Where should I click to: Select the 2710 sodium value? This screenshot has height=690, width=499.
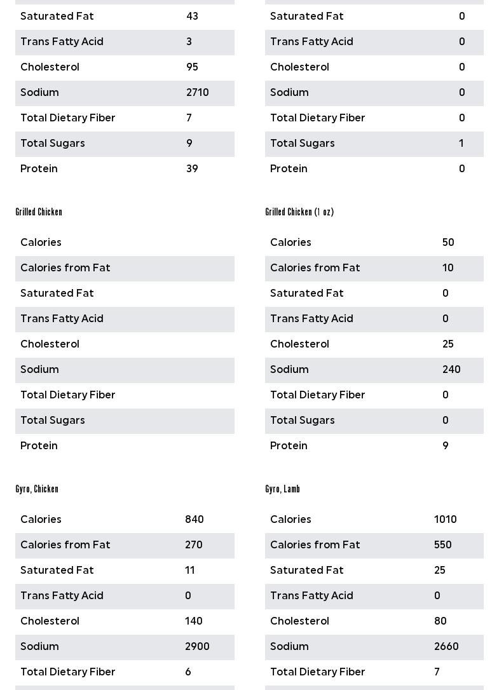click(x=197, y=93)
